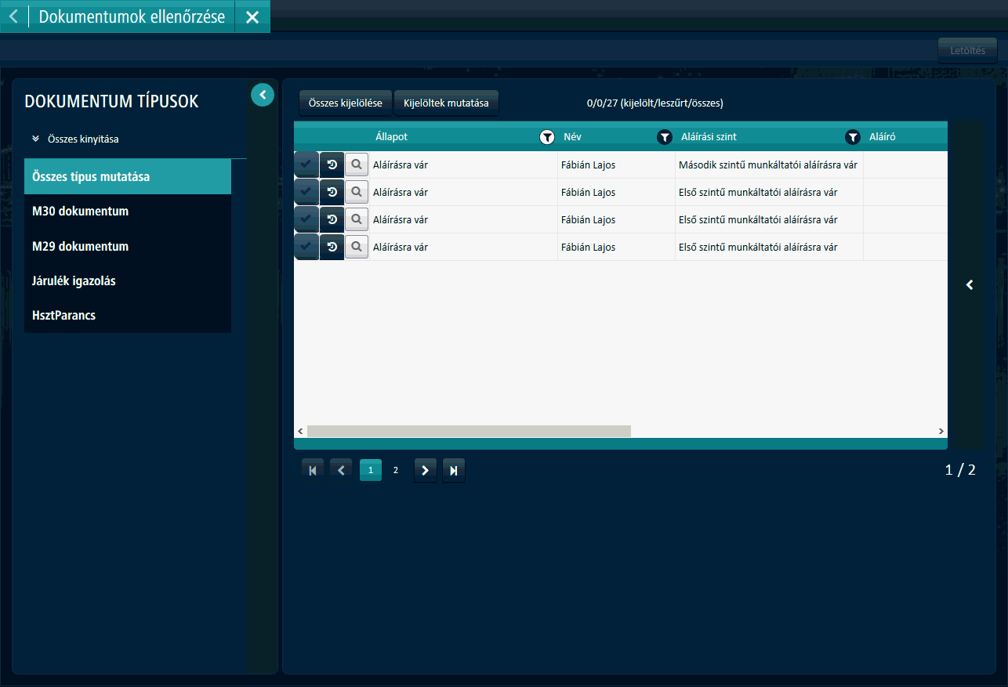
Task: Open the Név column filter
Action: [x=665, y=137]
